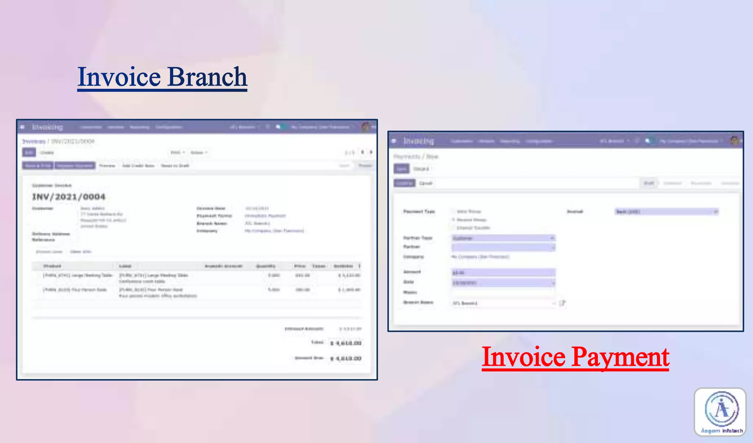Select the Receive Money payment type radio

point(454,219)
